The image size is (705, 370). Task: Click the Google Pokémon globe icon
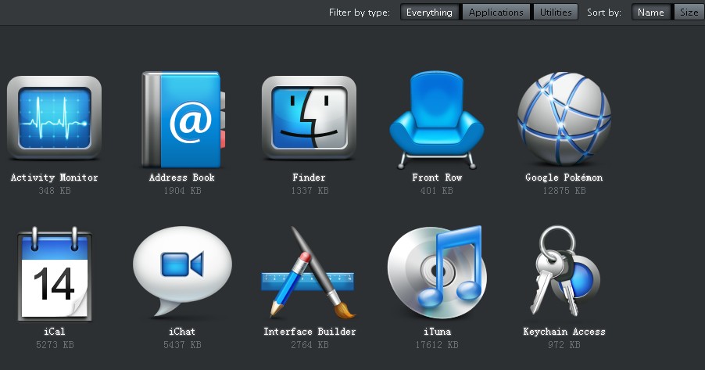pyautogui.click(x=564, y=118)
